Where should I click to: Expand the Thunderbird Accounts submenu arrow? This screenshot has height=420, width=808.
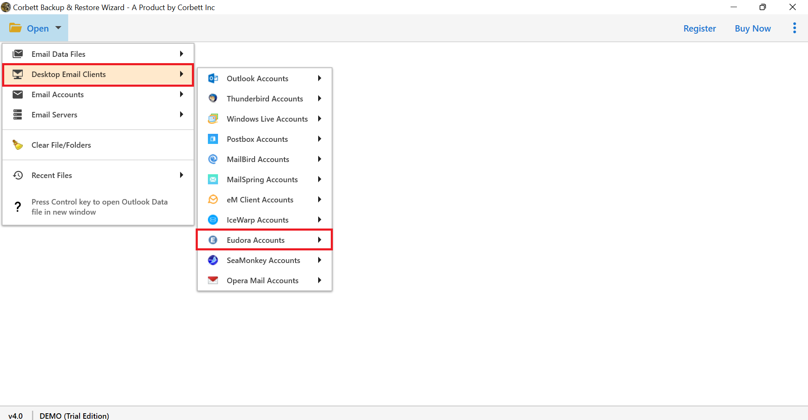pyautogui.click(x=319, y=98)
